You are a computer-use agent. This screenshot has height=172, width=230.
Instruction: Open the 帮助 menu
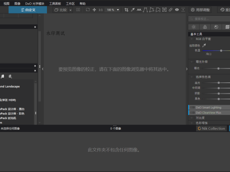tap(82, 4)
